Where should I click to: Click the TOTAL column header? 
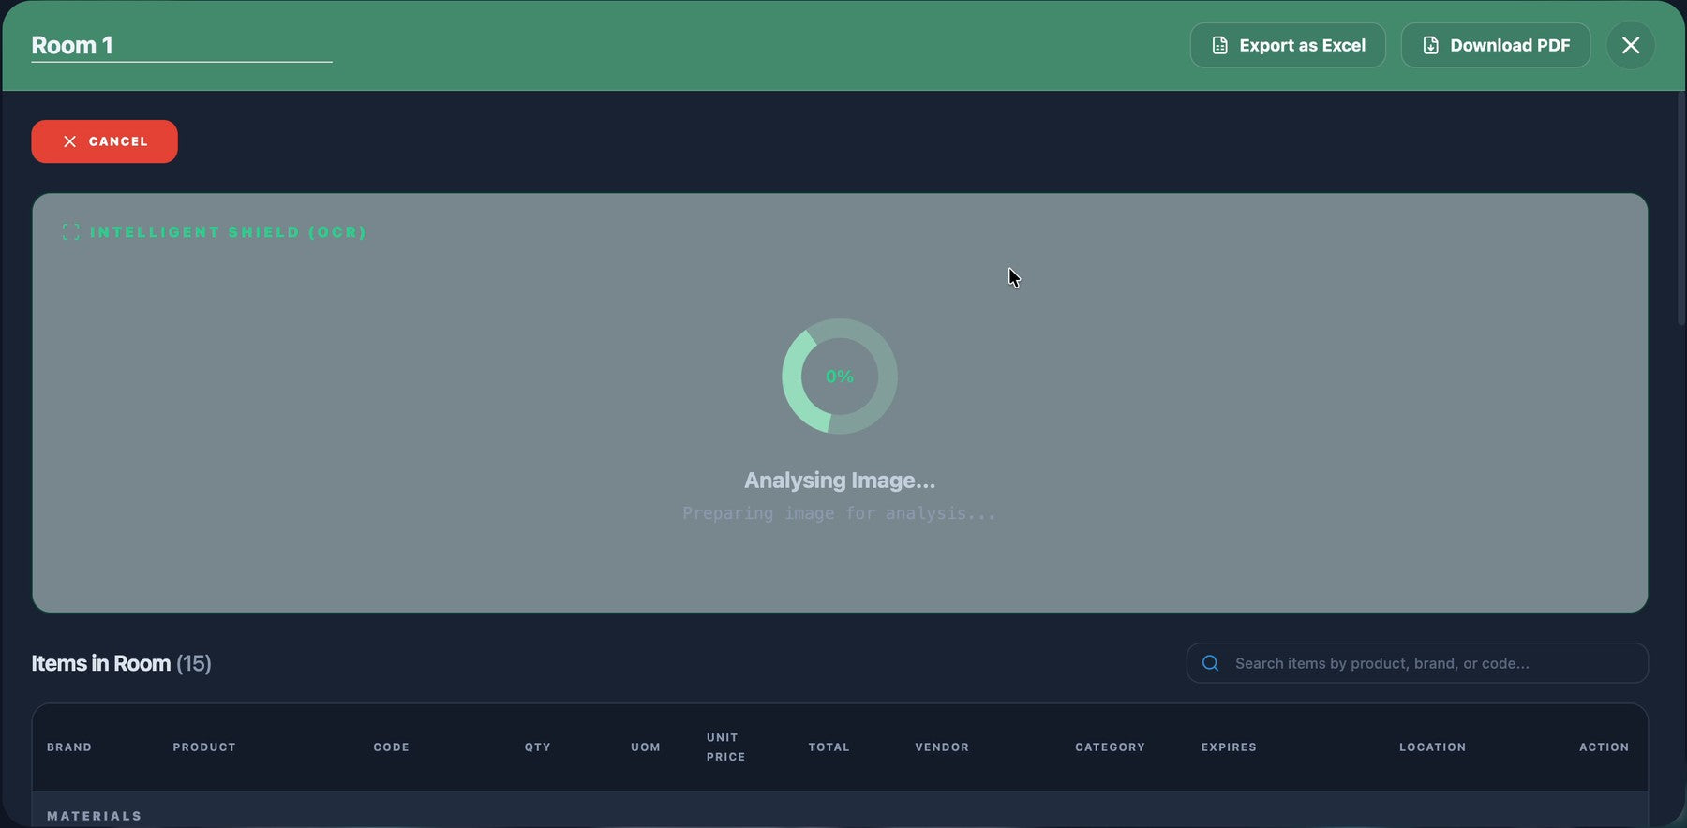tap(829, 747)
